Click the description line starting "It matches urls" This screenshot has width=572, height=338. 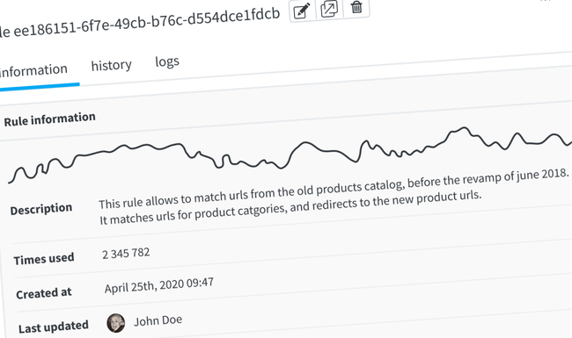[x=290, y=207]
